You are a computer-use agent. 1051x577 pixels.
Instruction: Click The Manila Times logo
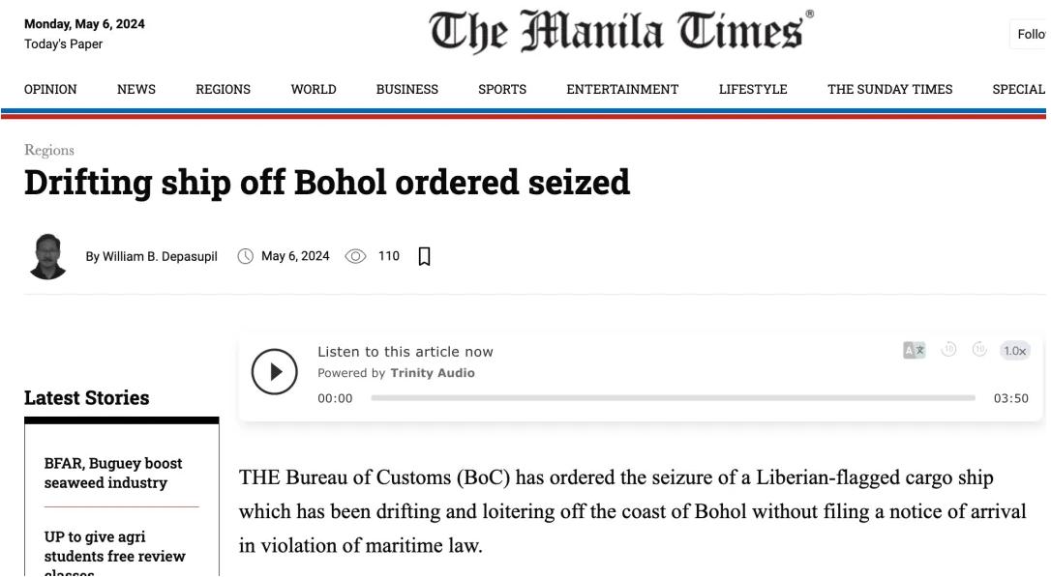click(x=620, y=31)
